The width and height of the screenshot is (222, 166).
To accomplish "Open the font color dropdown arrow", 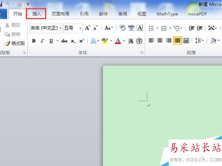I will point(124,41).
